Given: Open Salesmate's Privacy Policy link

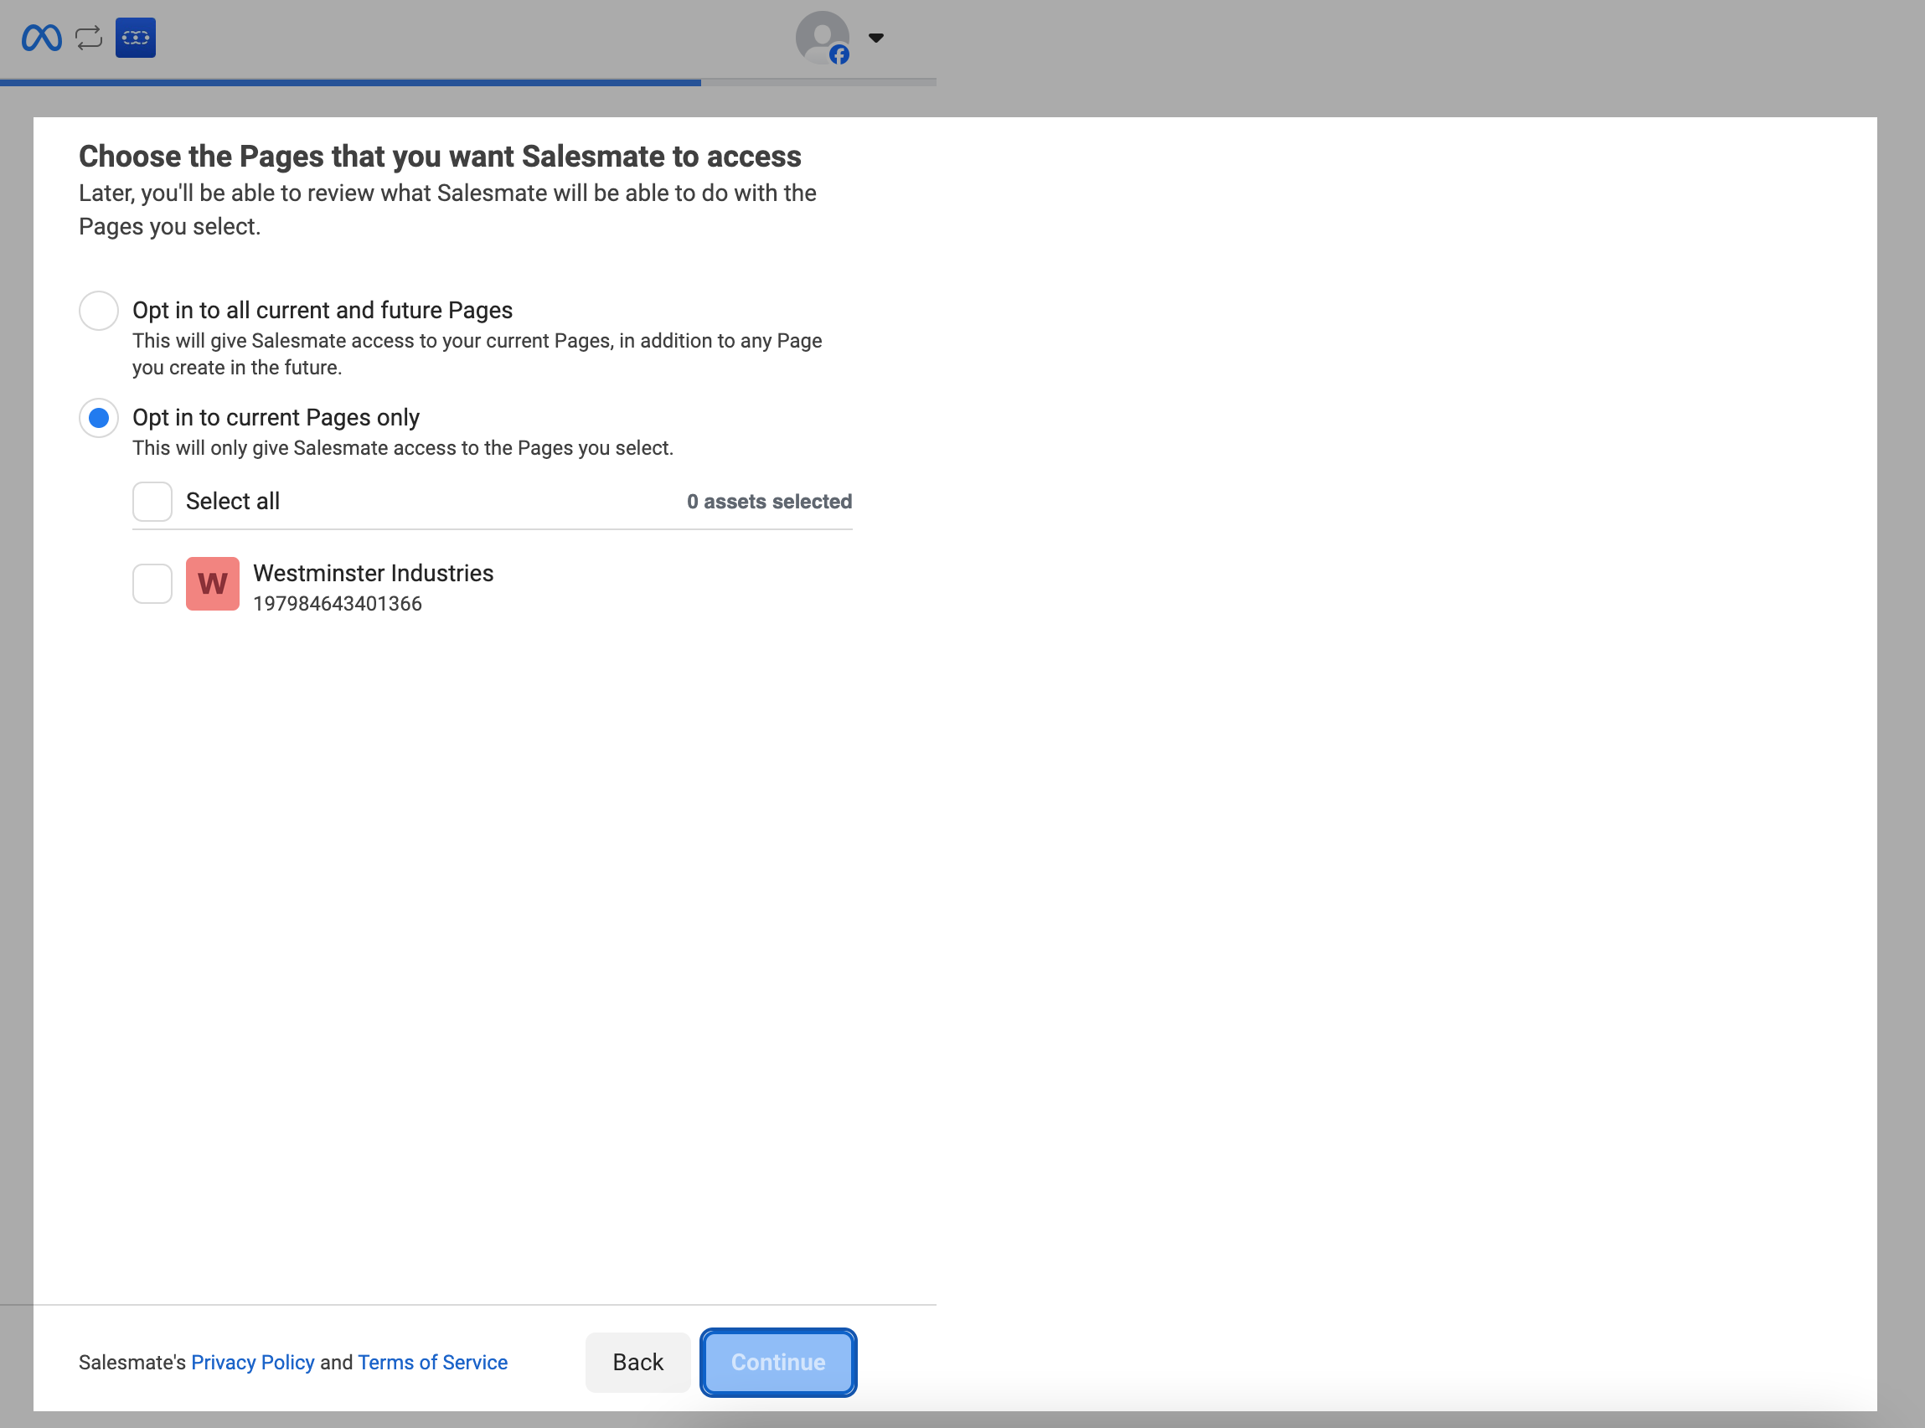Looking at the screenshot, I should (x=252, y=1364).
